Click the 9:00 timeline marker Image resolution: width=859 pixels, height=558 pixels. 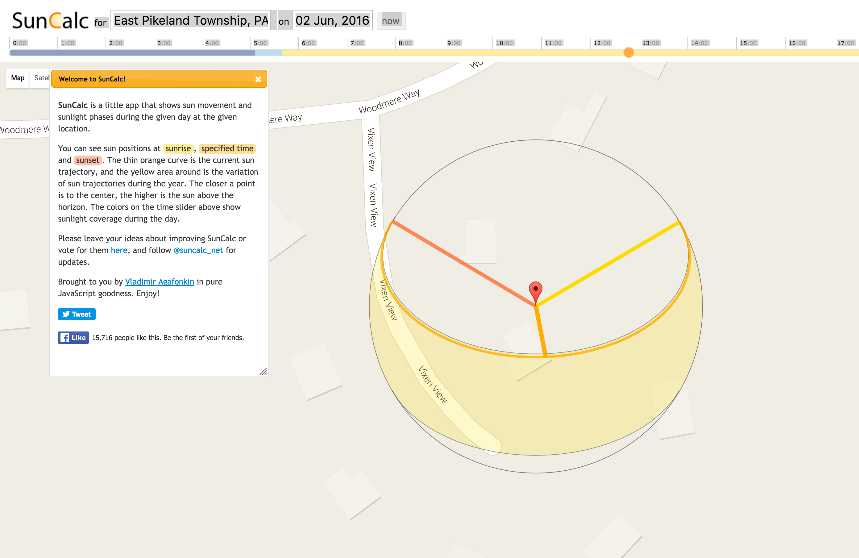click(454, 43)
